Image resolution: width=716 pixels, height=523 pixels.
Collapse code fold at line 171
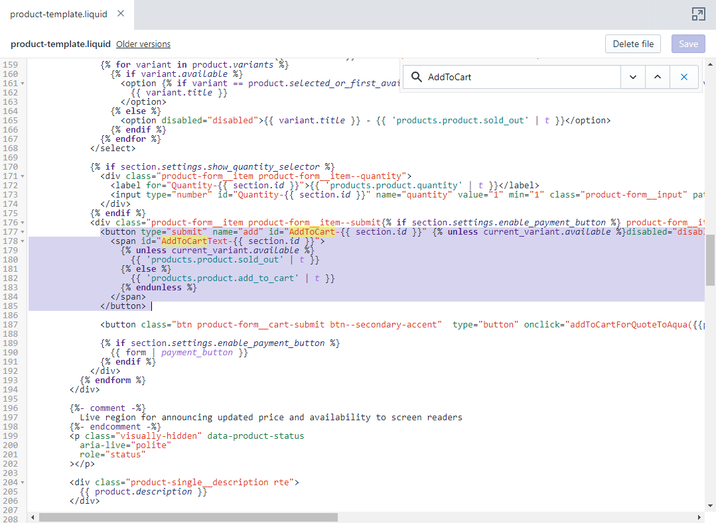23,176
